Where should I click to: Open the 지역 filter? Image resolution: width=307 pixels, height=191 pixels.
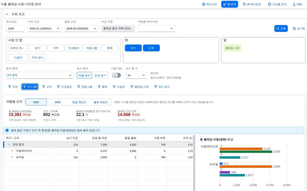point(13,87)
